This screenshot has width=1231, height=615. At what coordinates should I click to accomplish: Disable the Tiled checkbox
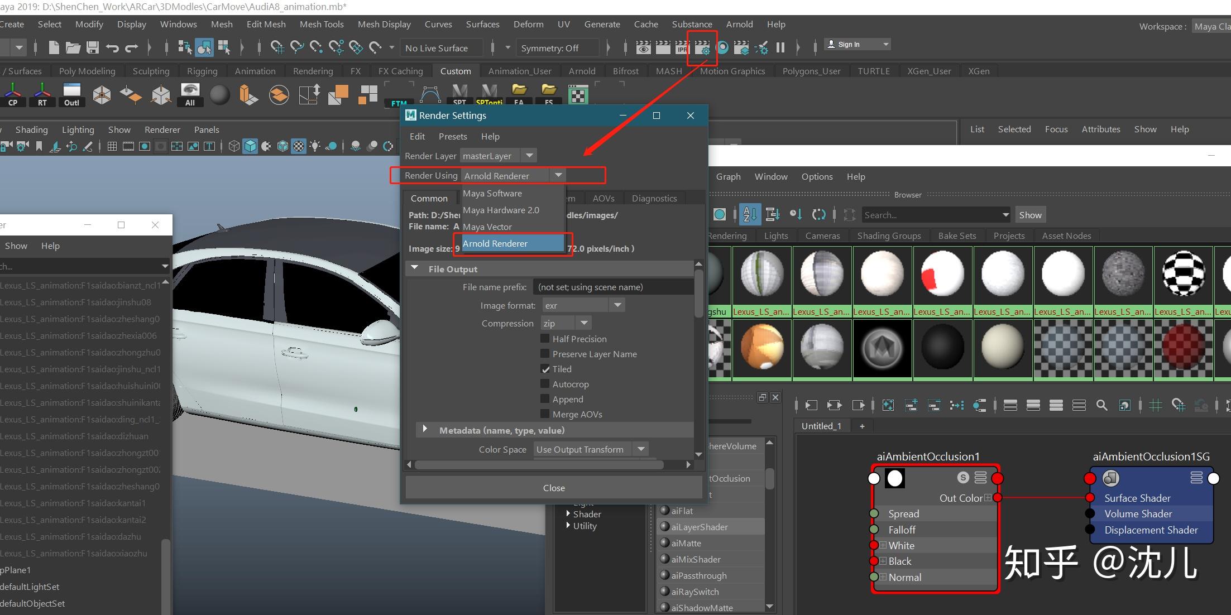pos(545,369)
